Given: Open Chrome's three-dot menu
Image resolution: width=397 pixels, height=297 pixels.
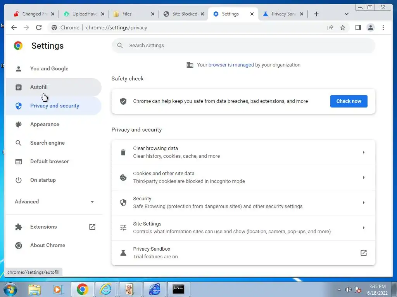Looking at the screenshot, I should (383, 27).
